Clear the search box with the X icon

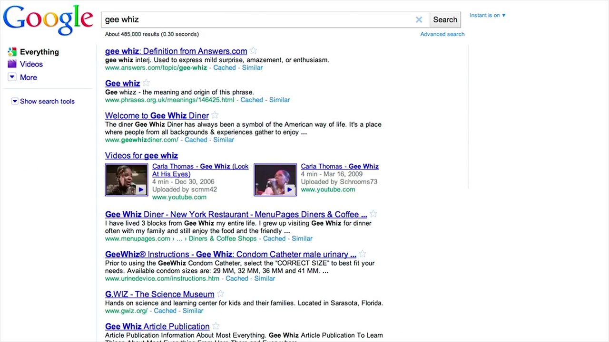pyautogui.click(x=419, y=19)
